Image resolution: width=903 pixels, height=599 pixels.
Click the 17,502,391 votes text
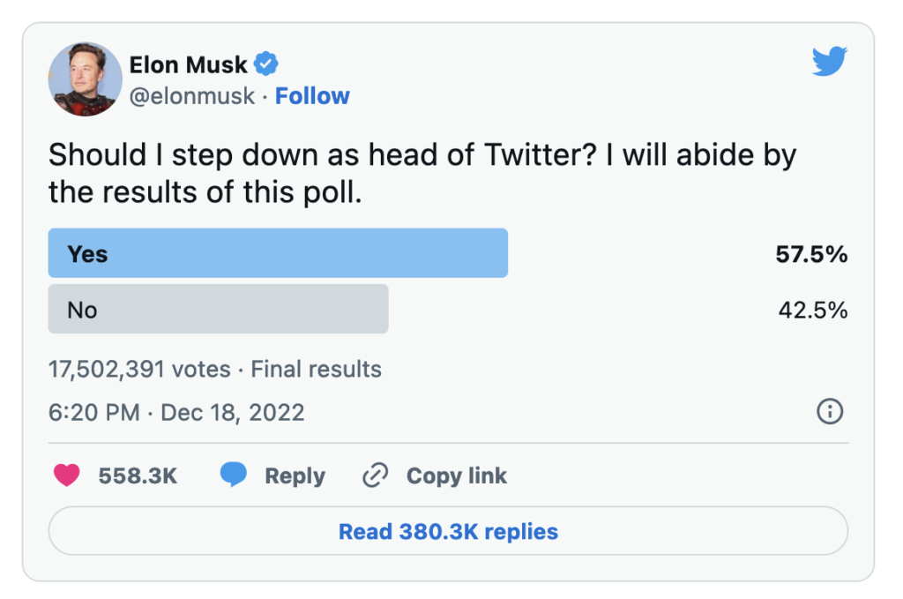pyautogui.click(x=139, y=369)
